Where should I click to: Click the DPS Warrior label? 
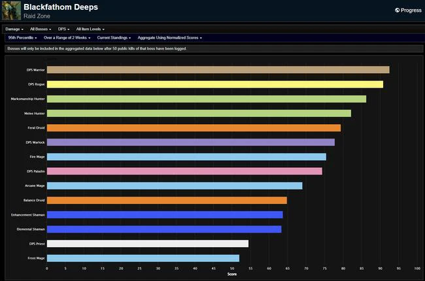click(x=35, y=70)
